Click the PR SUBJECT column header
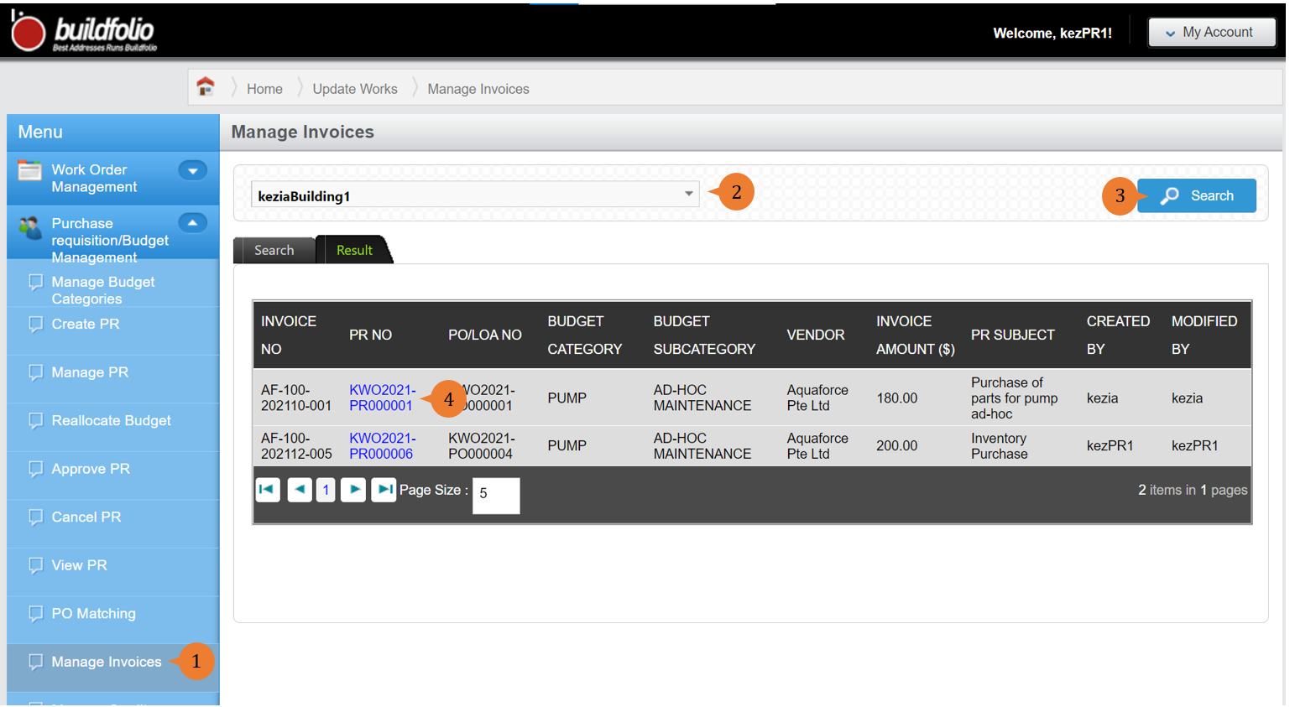This screenshot has width=1295, height=707. click(1013, 335)
